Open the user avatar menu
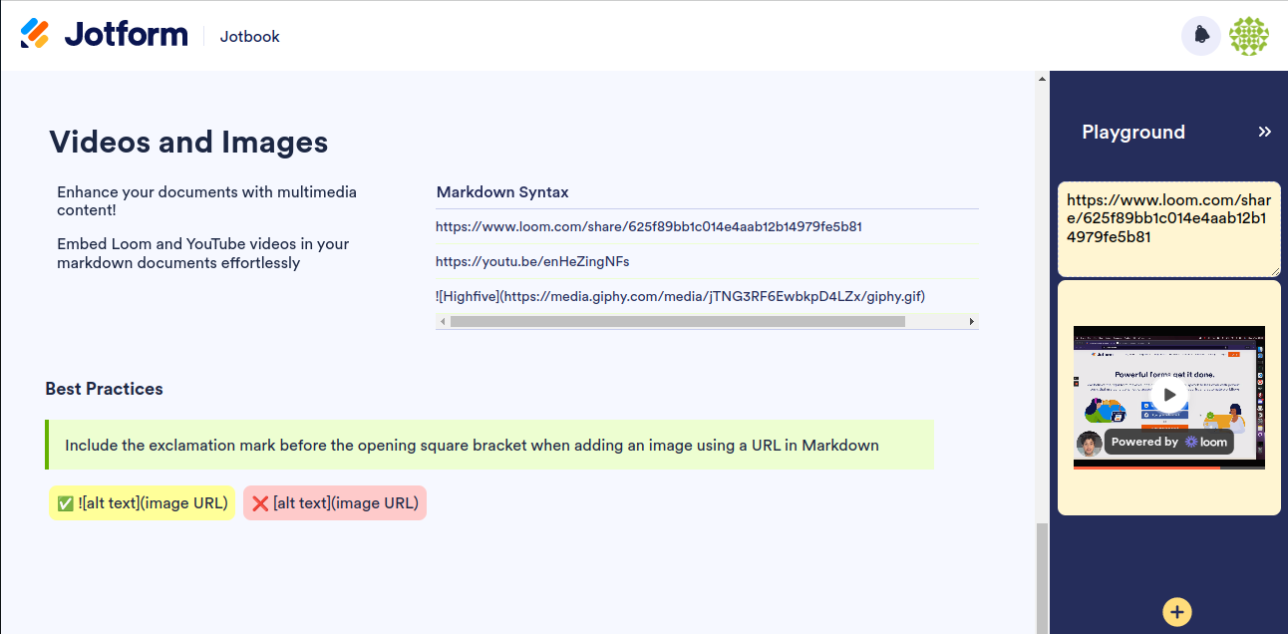Image resolution: width=1288 pixels, height=634 pixels. [1249, 36]
